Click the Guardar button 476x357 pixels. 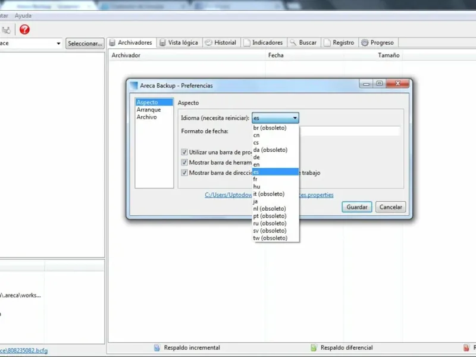tap(356, 207)
